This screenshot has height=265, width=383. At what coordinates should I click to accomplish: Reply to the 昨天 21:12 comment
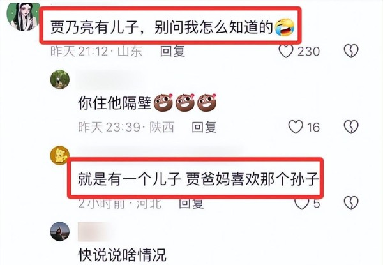click(x=172, y=51)
